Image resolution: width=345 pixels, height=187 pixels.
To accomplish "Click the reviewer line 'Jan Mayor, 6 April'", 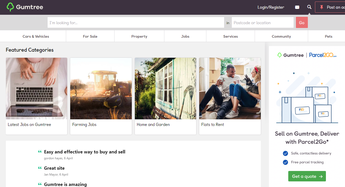I will point(56,175).
